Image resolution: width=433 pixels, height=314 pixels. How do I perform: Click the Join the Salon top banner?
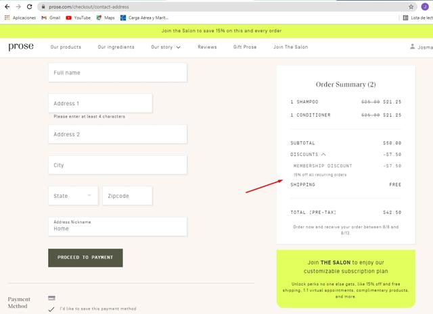(221, 31)
